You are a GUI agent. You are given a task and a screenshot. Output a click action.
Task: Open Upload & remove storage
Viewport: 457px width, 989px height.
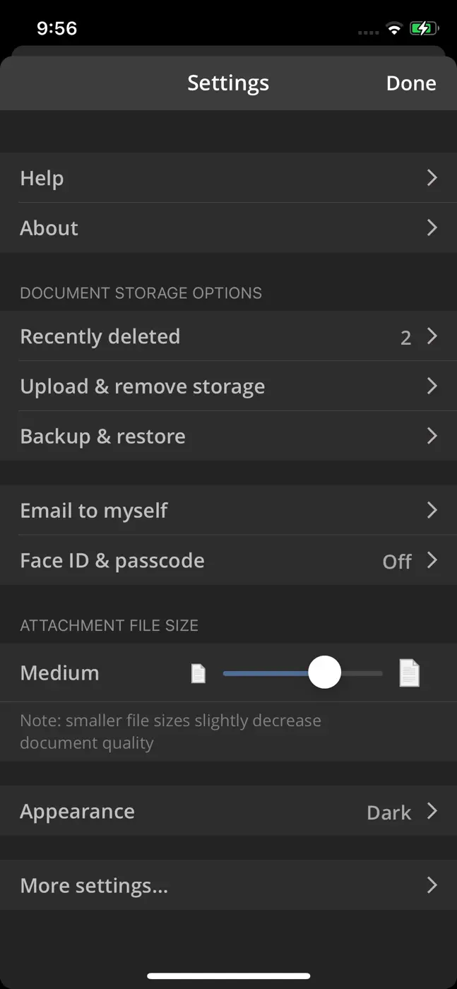(x=228, y=386)
